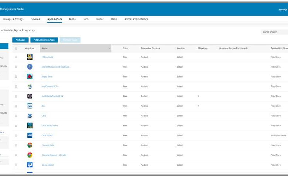288x176 pixels.
Task: Open the Avid MediaCentral | UX link
Action: pyautogui.click(x=52, y=96)
